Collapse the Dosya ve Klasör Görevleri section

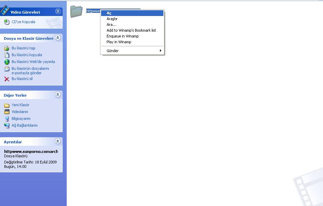[x=58, y=38]
